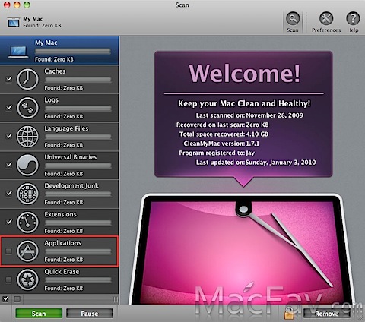Click the sidebar resize grip handle

pyautogui.click(x=116, y=299)
